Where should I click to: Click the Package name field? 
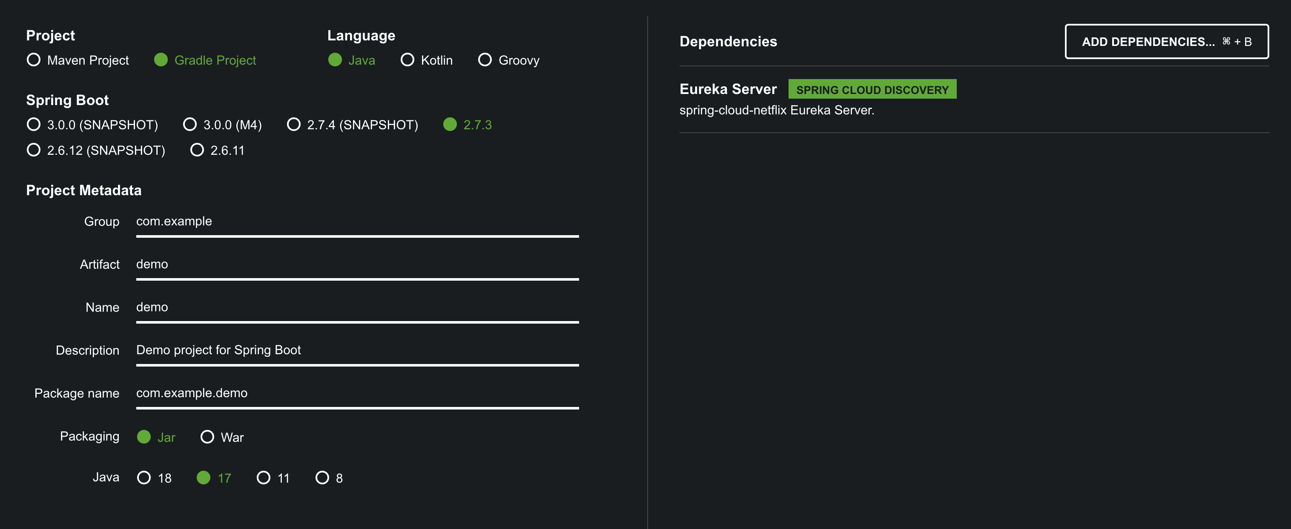(x=357, y=393)
